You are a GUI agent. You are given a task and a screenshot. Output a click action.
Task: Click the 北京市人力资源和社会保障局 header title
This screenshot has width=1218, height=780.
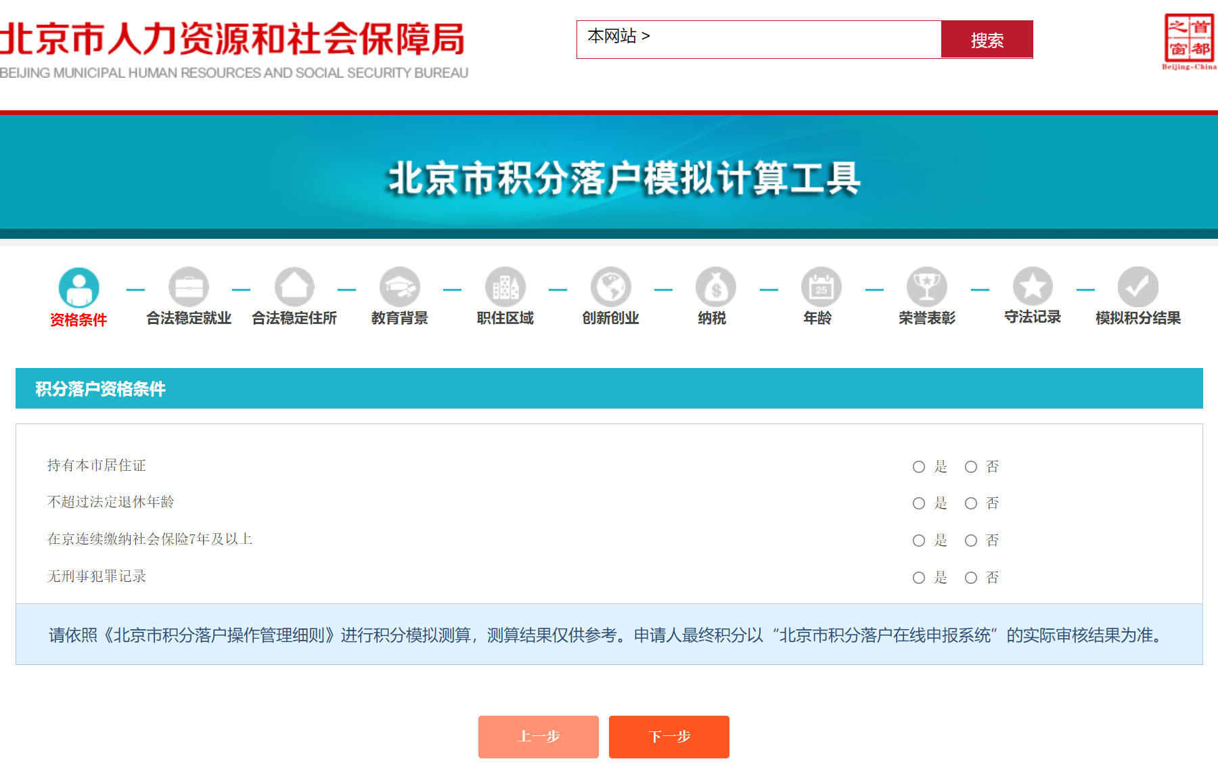(x=232, y=39)
